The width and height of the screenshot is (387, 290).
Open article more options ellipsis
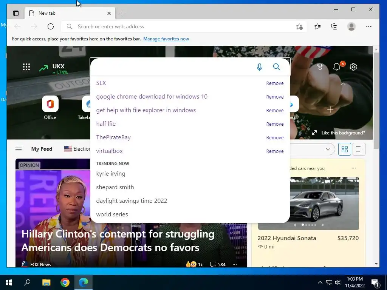tap(234, 264)
